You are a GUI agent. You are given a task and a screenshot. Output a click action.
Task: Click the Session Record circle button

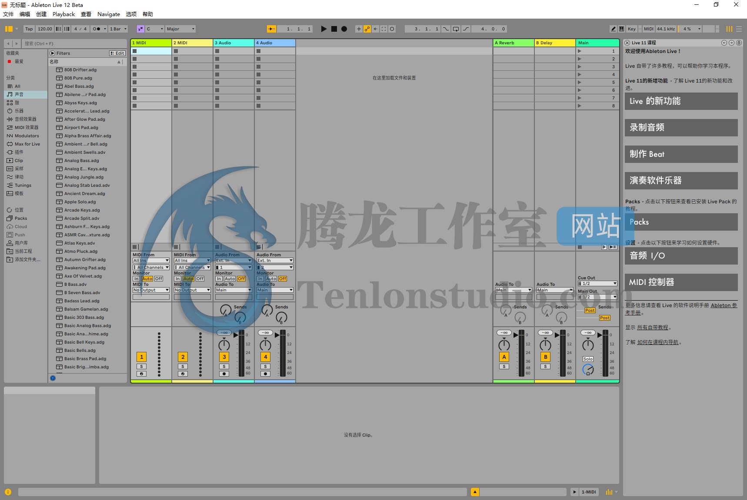pos(392,29)
